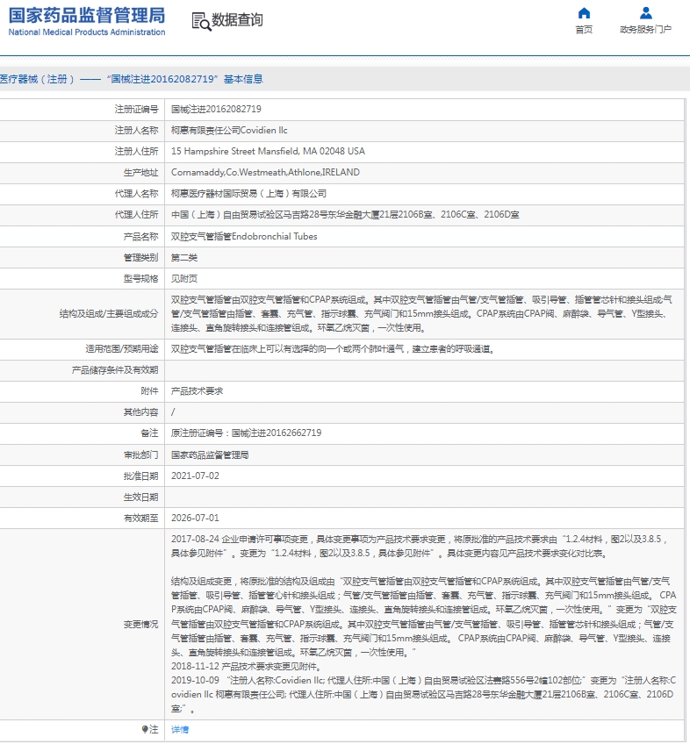This screenshot has height=744, width=690.
Task: Click the 注册证编号 row label
Action: (x=136, y=109)
